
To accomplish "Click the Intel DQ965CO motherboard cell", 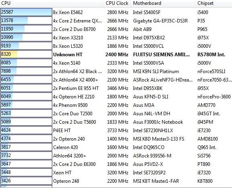I will [148, 147].
